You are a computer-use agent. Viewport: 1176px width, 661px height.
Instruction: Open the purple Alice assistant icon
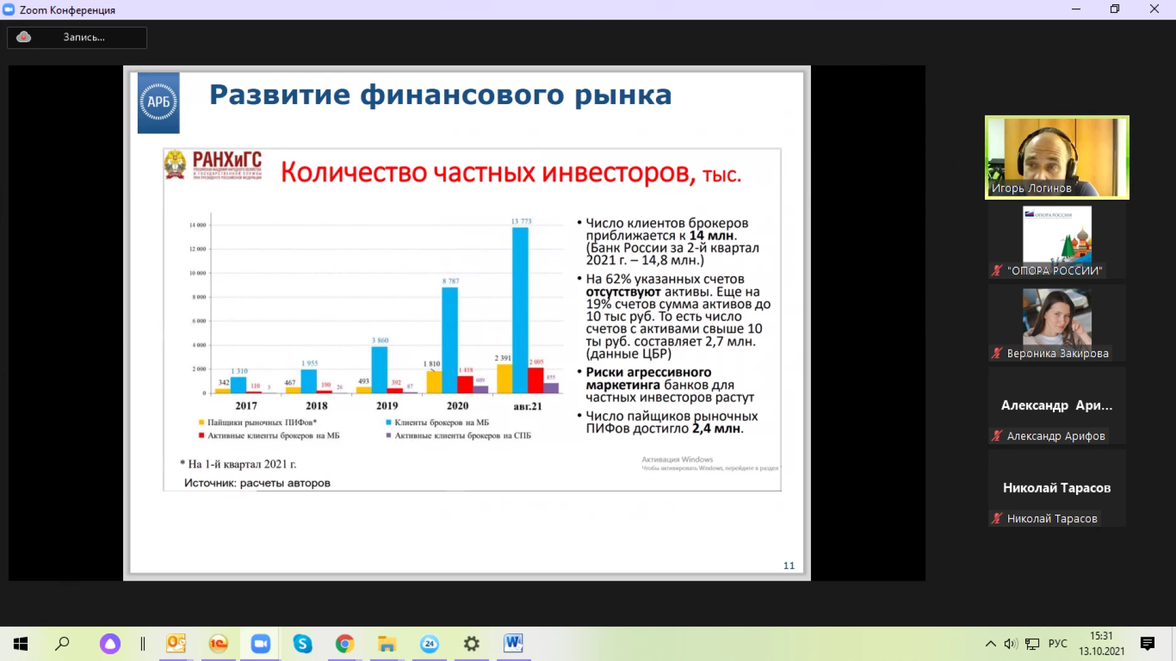click(110, 644)
